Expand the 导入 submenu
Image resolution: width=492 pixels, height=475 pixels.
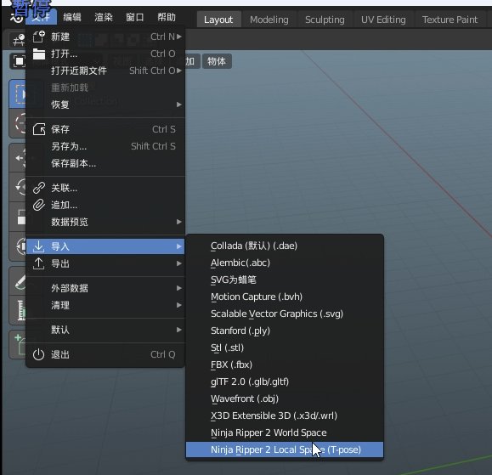click(x=105, y=246)
